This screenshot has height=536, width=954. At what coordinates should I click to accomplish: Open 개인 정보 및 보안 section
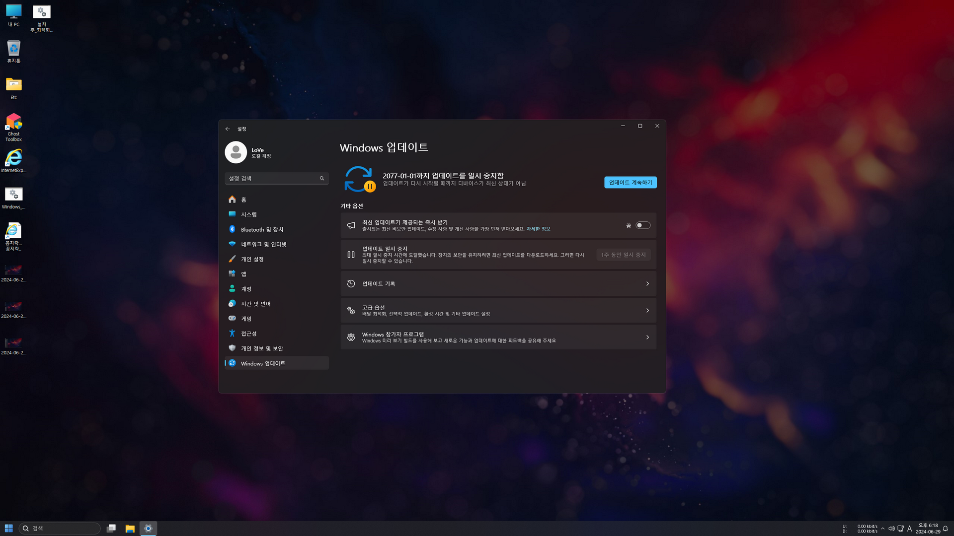pyautogui.click(x=262, y=348)
